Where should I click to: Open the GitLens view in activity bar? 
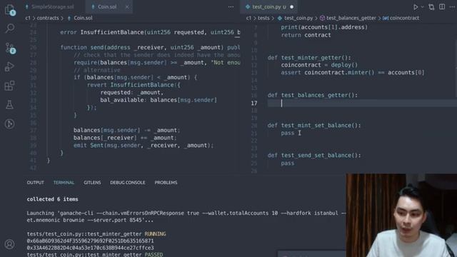(x=9, y=124)
